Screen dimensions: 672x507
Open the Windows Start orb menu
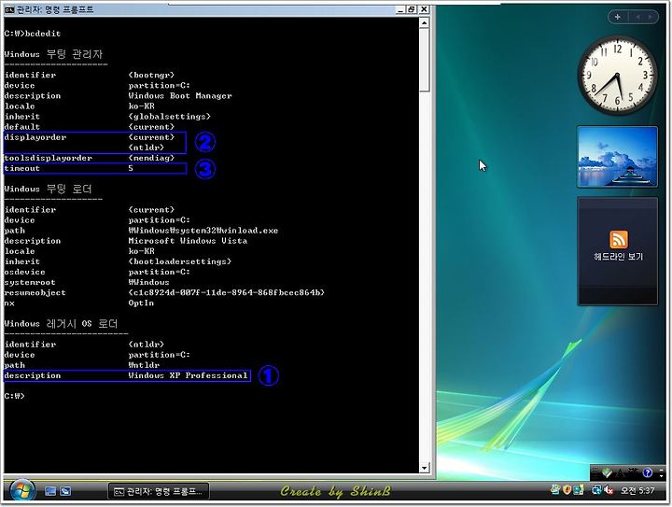[x=21, y=490]
